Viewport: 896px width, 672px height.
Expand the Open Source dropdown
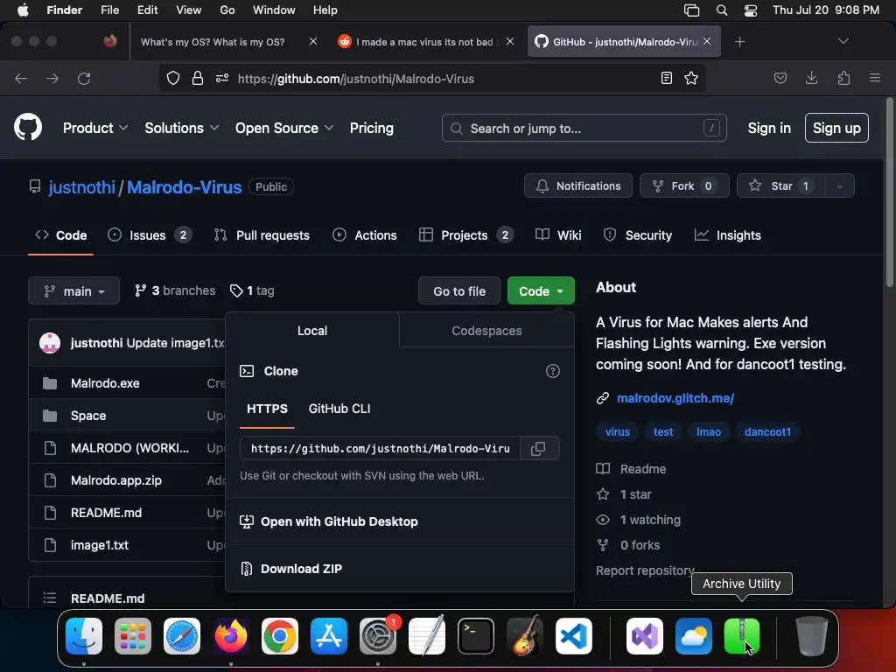tap(284, 128)
